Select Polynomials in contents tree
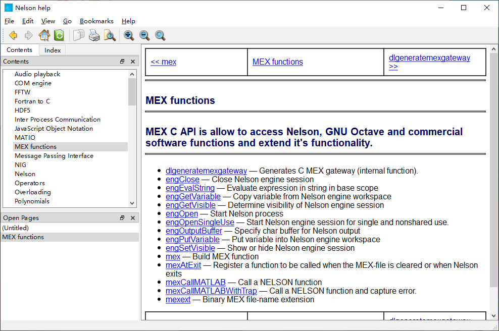Image resolution: width=499 pixels, height=331 pixels. (32, 201)
